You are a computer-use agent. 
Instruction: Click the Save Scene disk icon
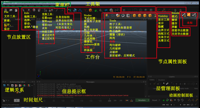[15, 11]
